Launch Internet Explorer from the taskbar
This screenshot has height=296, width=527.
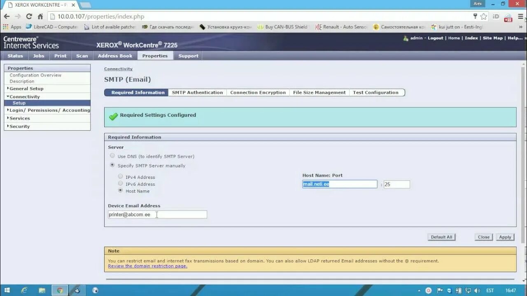pos(24,290)
